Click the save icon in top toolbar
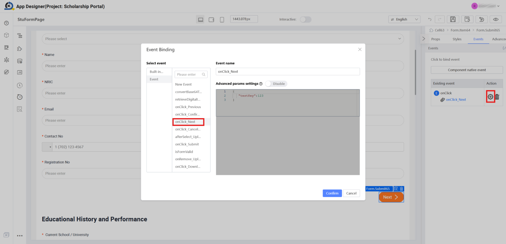This screenshot has width=506, height=244. (x=453, y=19)
